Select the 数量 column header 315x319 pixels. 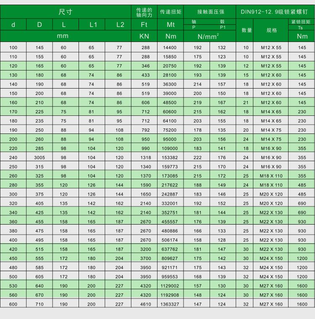244,30
